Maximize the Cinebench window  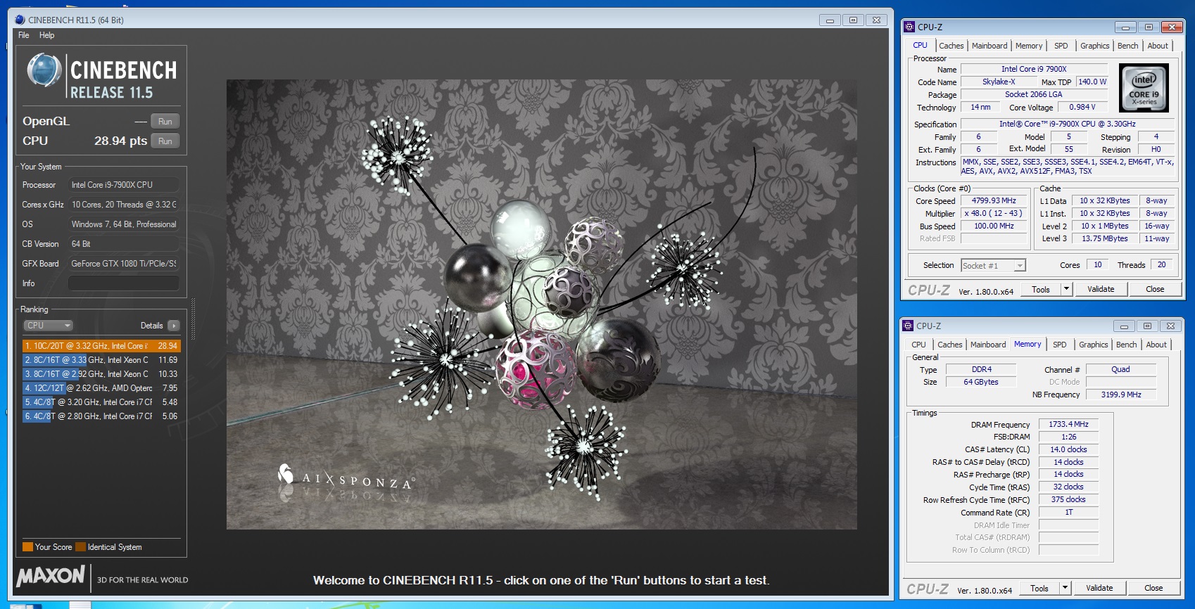pyautogui.click(x=853, y=20)
